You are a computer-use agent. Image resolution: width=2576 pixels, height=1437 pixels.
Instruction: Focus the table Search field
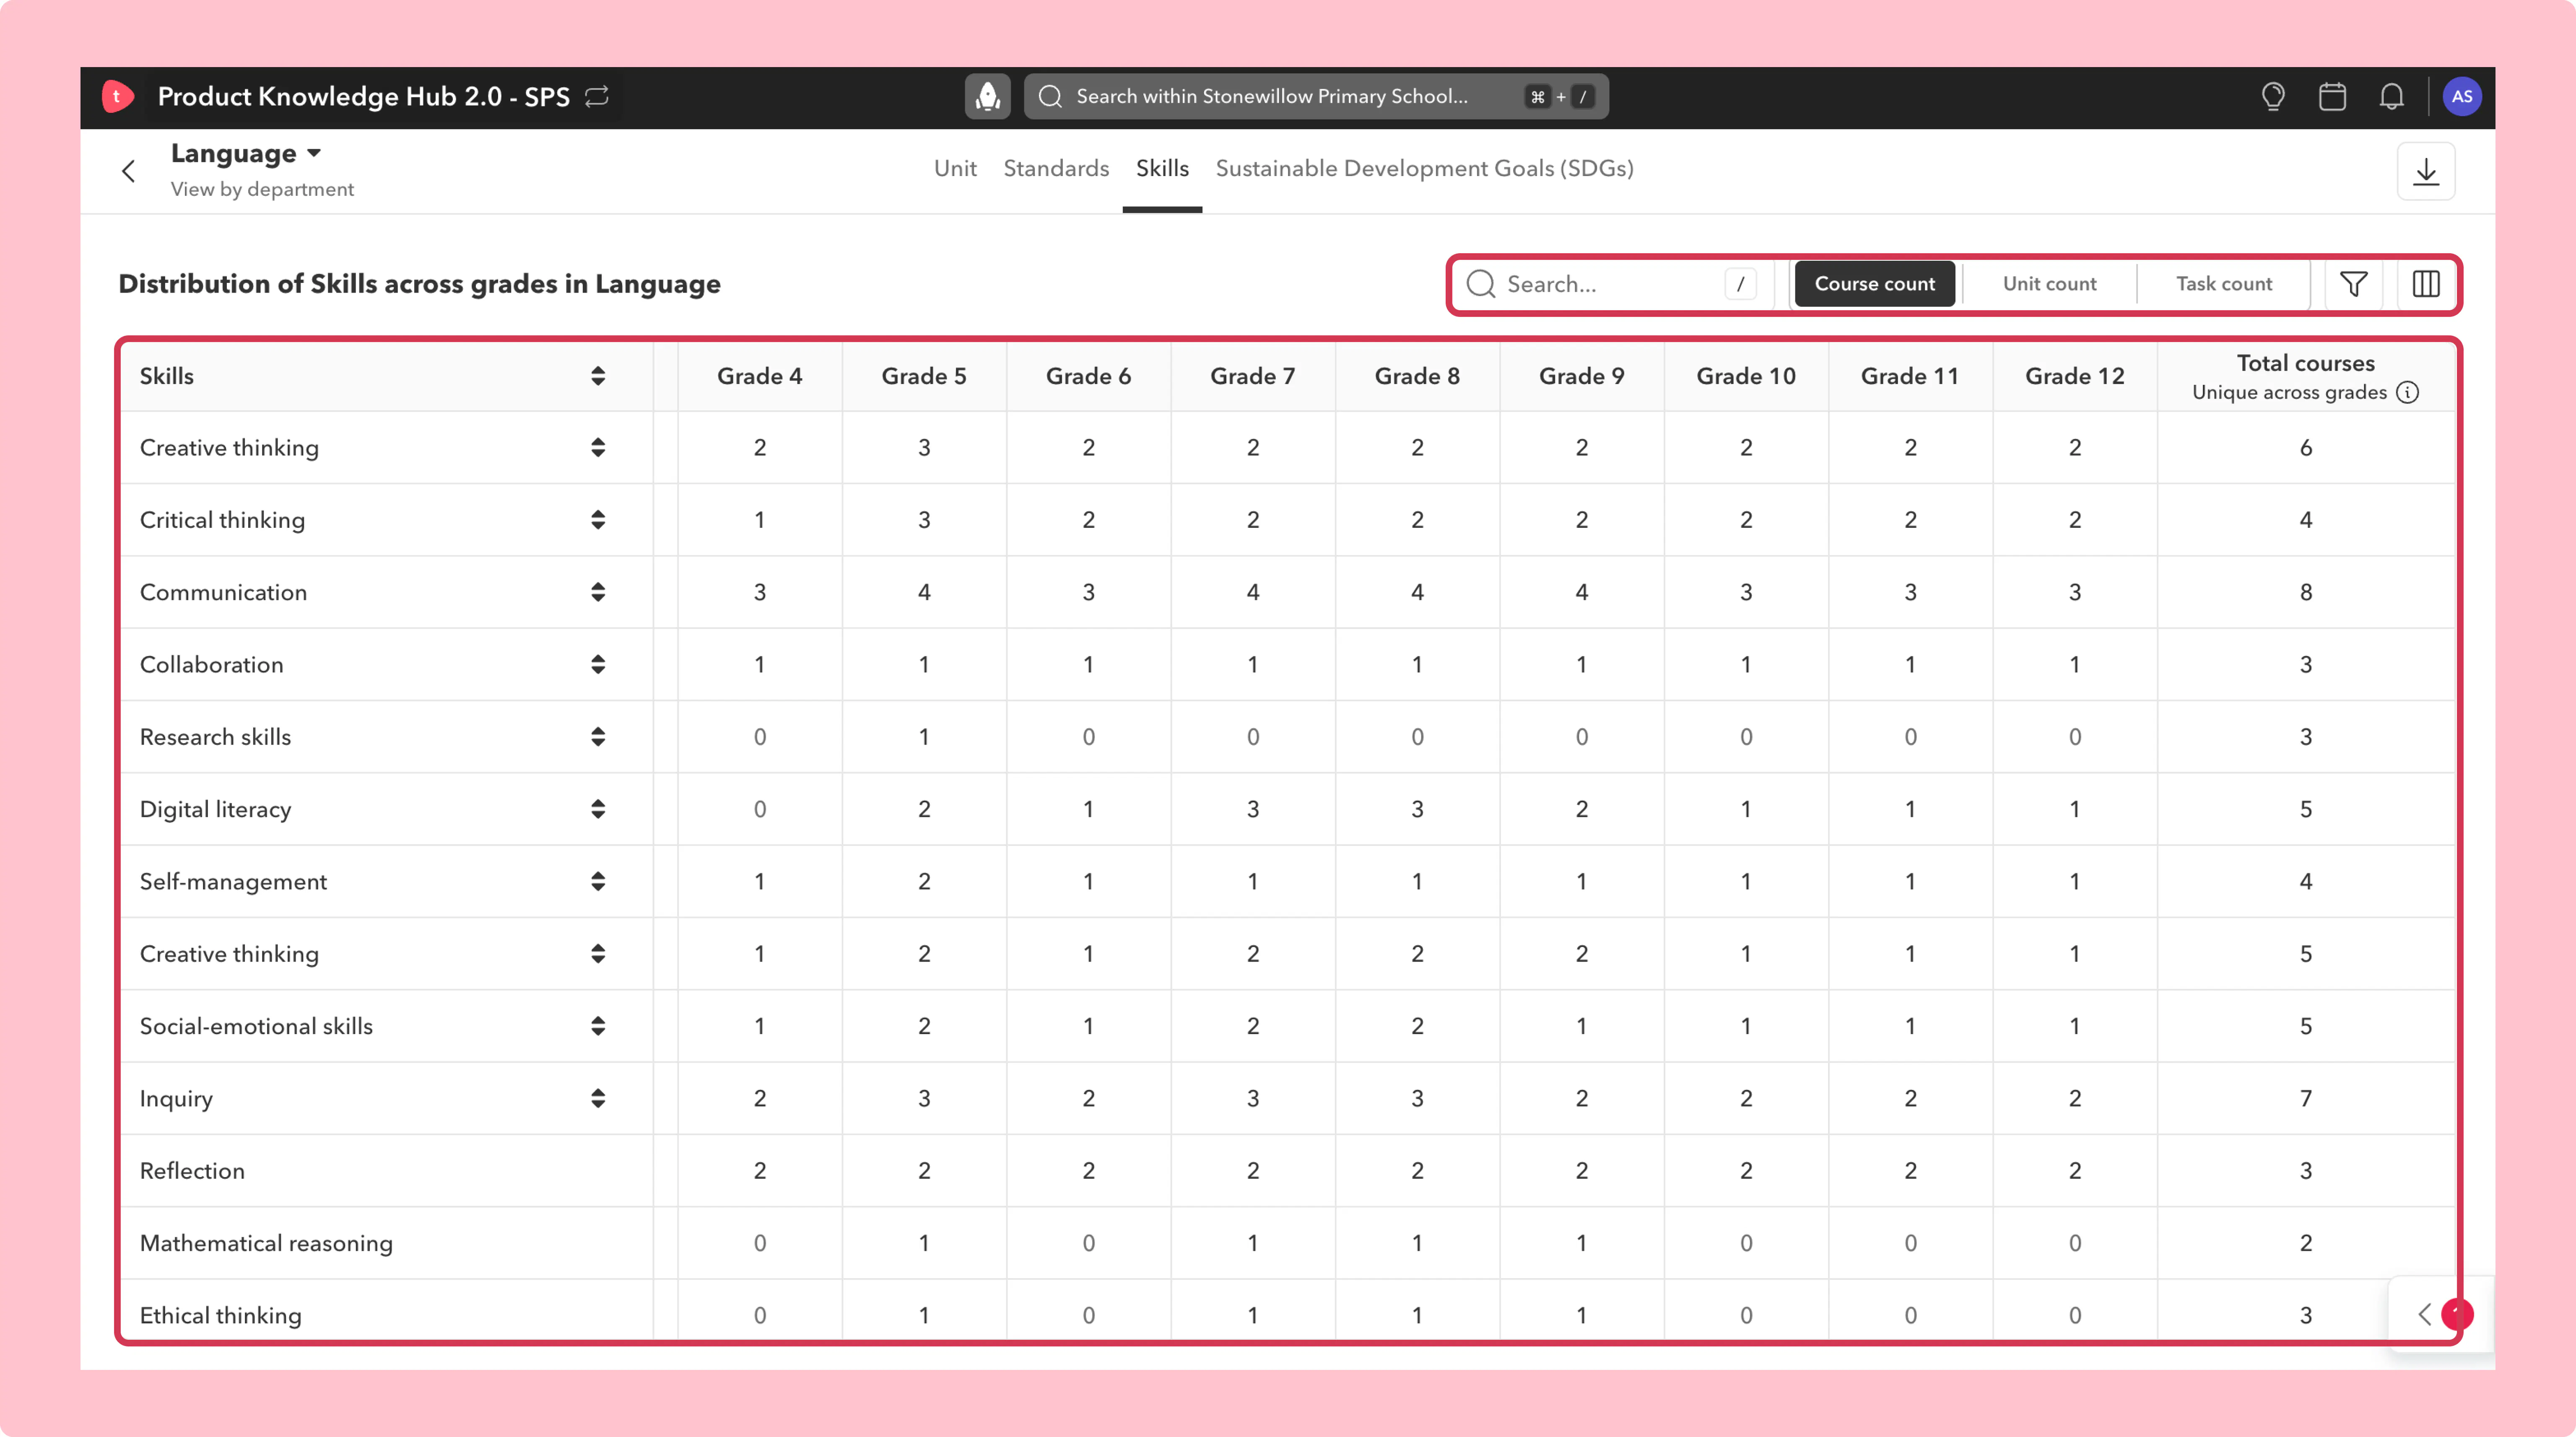tap(1612, 284)
